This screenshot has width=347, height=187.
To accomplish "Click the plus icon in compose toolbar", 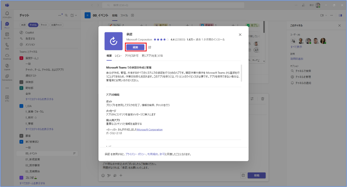I will [121, 175].
